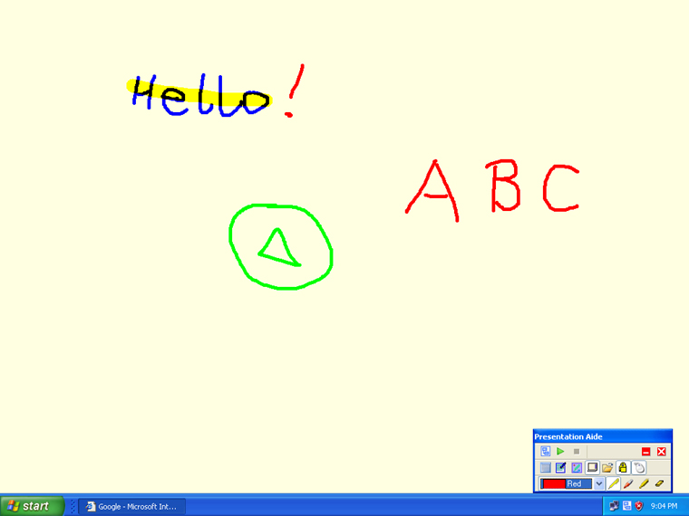Select the blank screen icon
Screen dimensions: 689x516
[x=546, y=468]
